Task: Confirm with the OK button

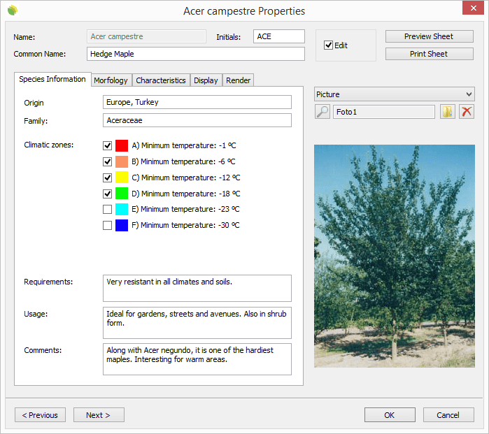Action: coord(390,415)
